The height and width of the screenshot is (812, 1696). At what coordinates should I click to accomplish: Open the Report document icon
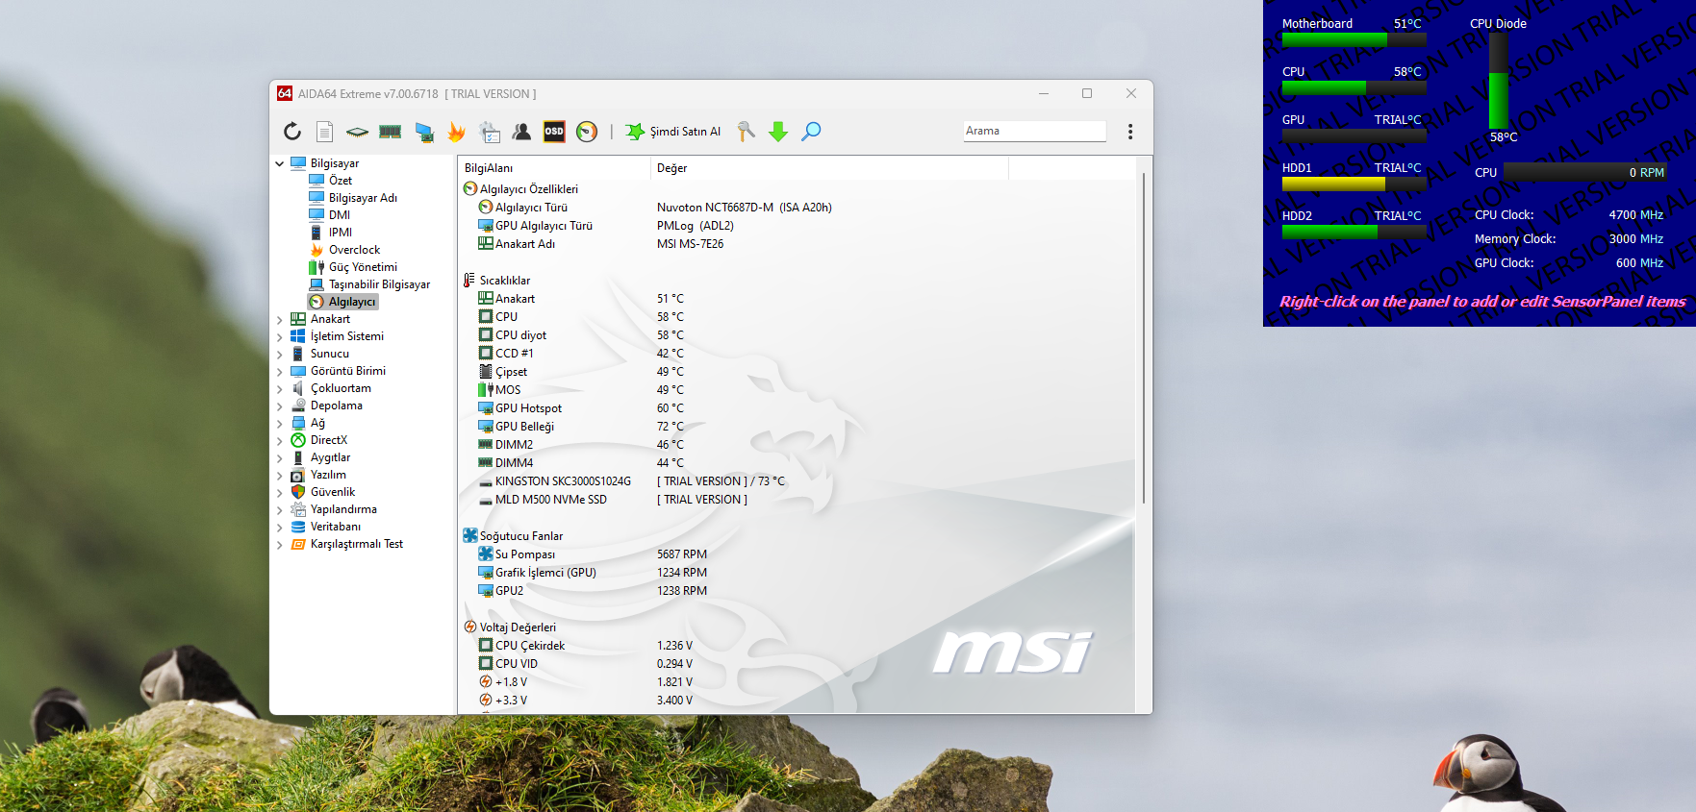point(325,132)
